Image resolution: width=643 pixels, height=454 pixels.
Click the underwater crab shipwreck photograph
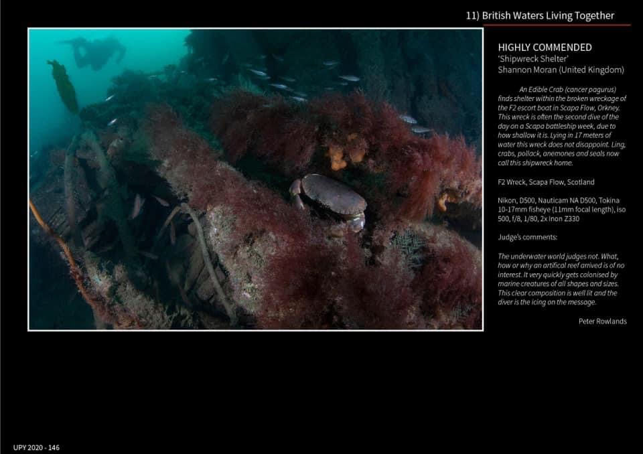255,179
